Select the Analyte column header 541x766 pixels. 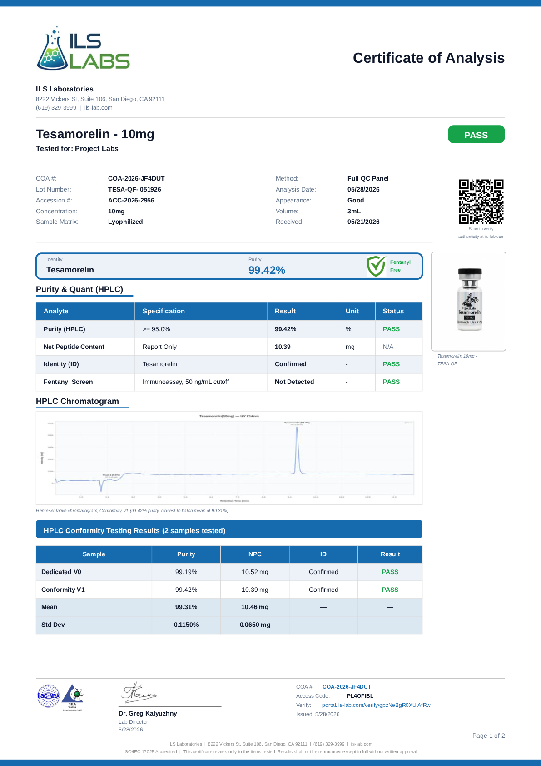[85, 311]
